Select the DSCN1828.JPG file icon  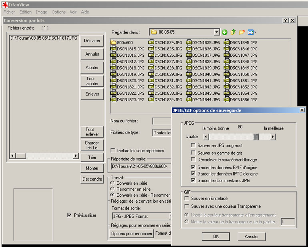coord(151,68)
